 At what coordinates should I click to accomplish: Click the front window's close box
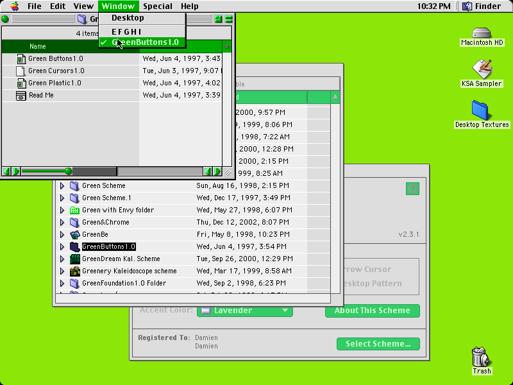pyautogui.click(x=5, y=19)
